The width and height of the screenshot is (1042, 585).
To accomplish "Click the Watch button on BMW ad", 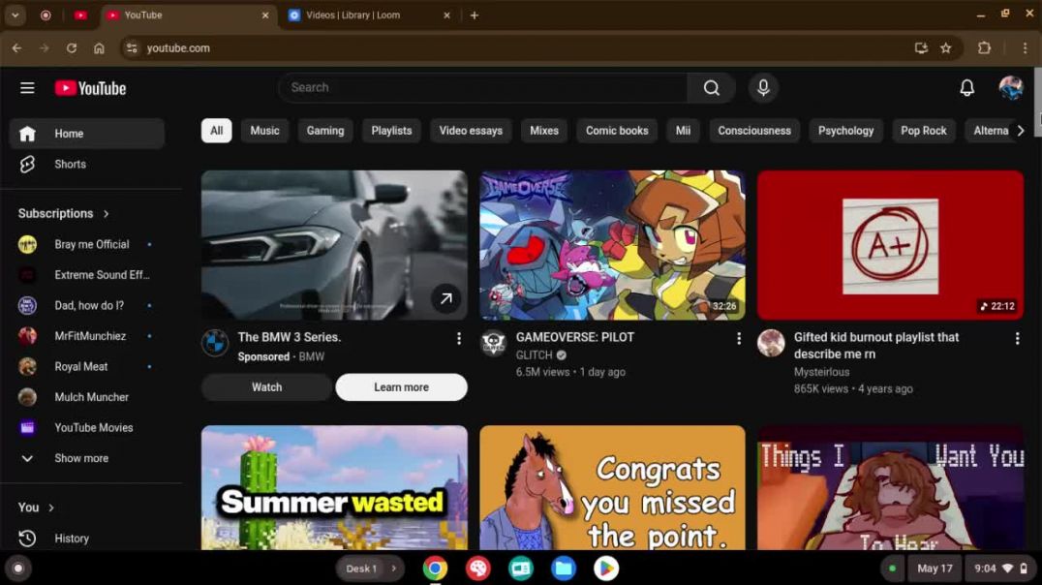I will [266, 386].
